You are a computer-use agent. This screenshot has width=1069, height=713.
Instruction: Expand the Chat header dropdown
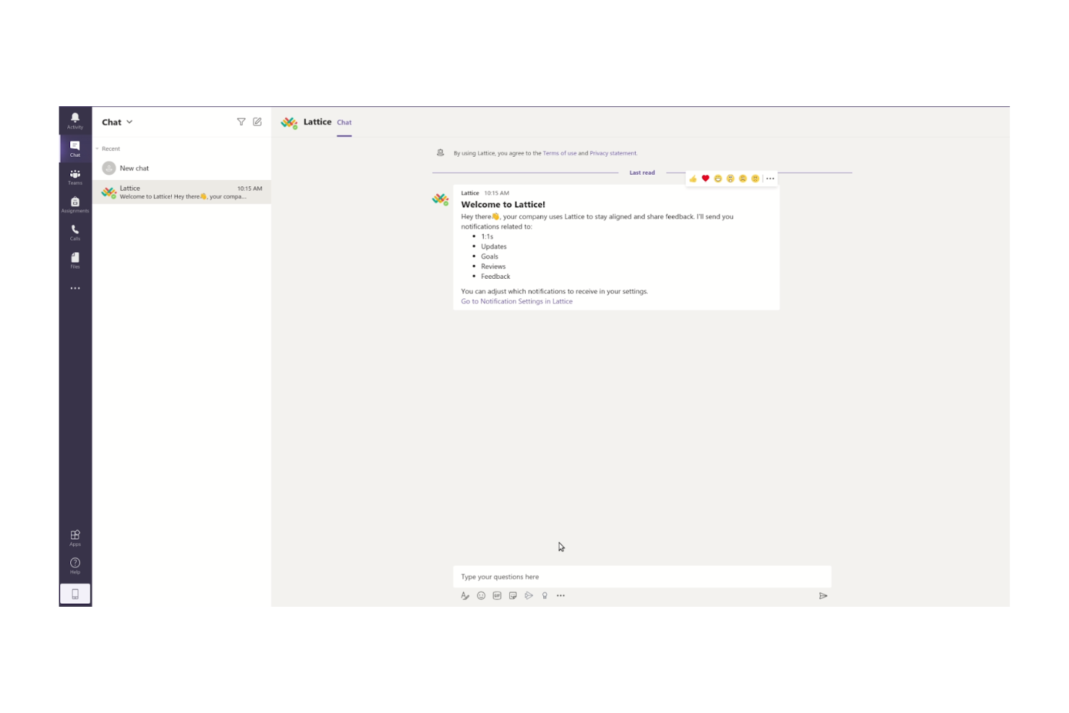pos(129,122)
